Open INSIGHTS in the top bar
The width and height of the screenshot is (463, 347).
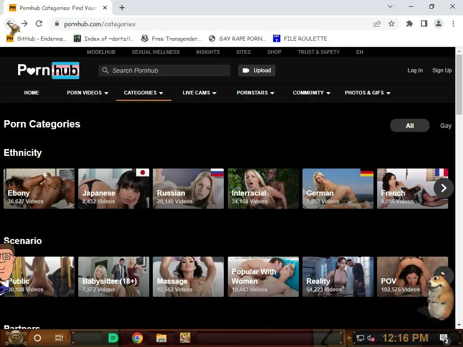pos(208,52)
